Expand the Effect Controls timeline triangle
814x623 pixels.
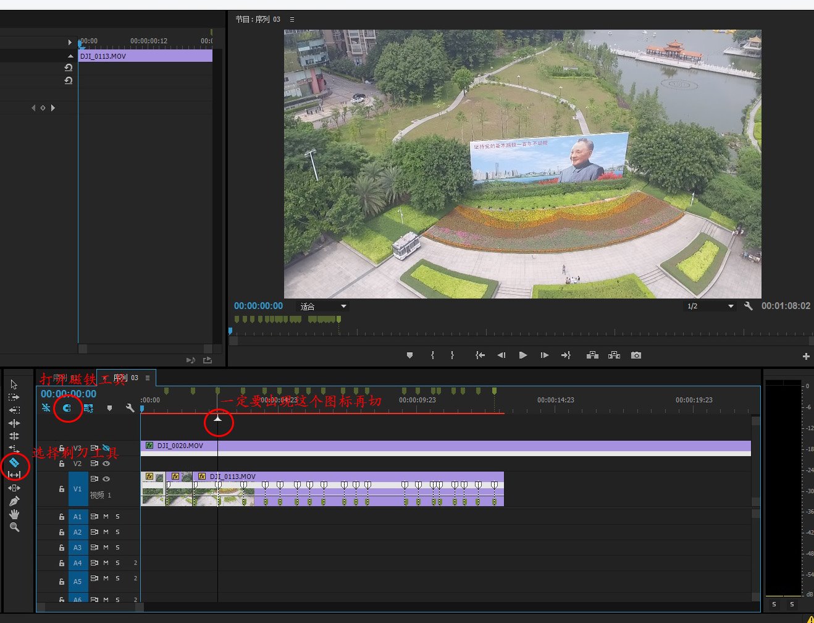[70, 42]
